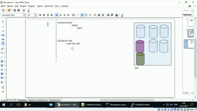This screenshot has width=197, height=111.
Task: Select the Curve drawing tool
Action: [2, 49]
